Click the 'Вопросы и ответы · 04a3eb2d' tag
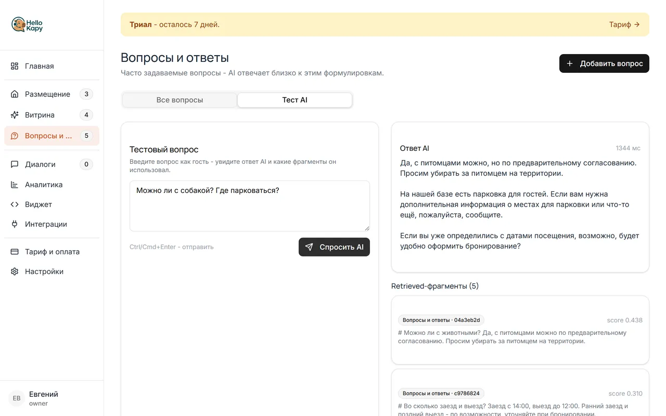666x416 pixels. click(x=441, y=320)
